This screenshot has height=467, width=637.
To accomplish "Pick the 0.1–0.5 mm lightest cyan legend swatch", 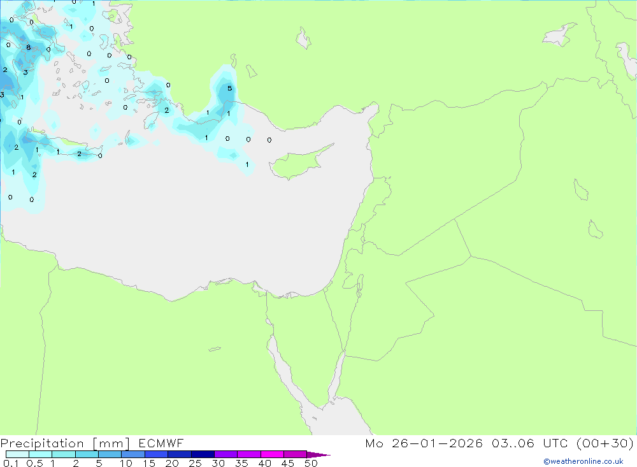I will click(17, 454).
